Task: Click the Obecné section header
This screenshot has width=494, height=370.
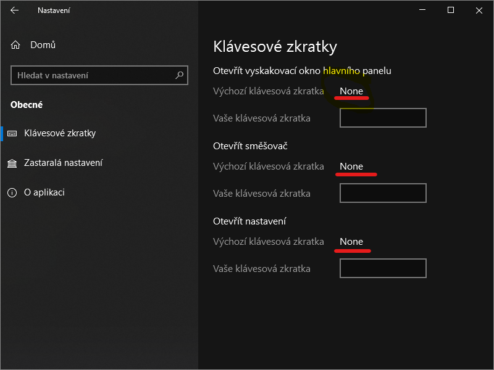Action: tap(26, 104)
